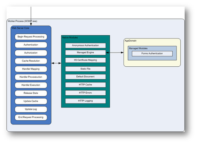Click the Begin Request Processing box
This screenshot has height=144, width=197.
pyautogui.click(x=31, y=37)
